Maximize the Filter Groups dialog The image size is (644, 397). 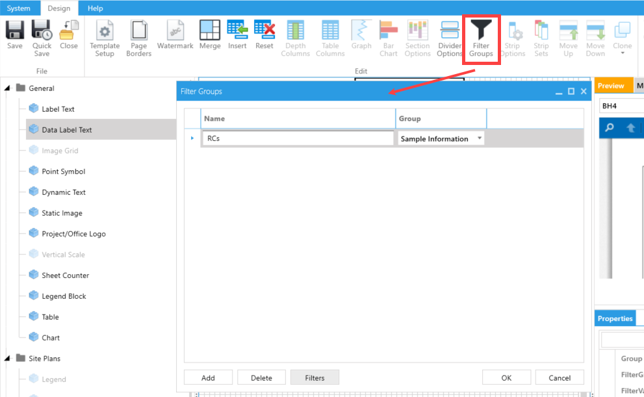tap(571, 91)
